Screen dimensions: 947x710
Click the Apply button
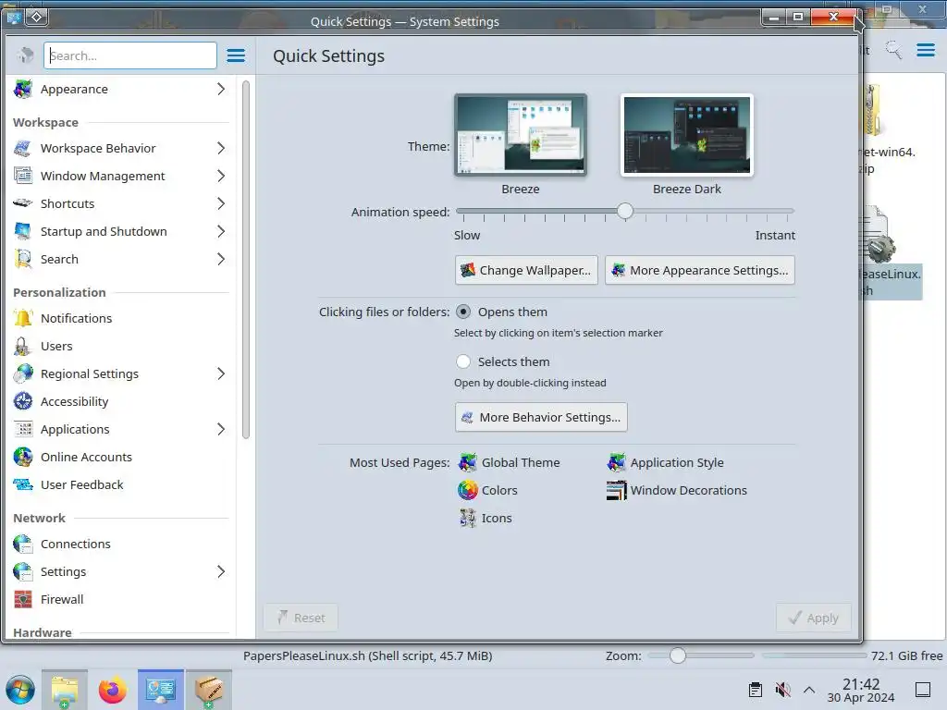814,618
